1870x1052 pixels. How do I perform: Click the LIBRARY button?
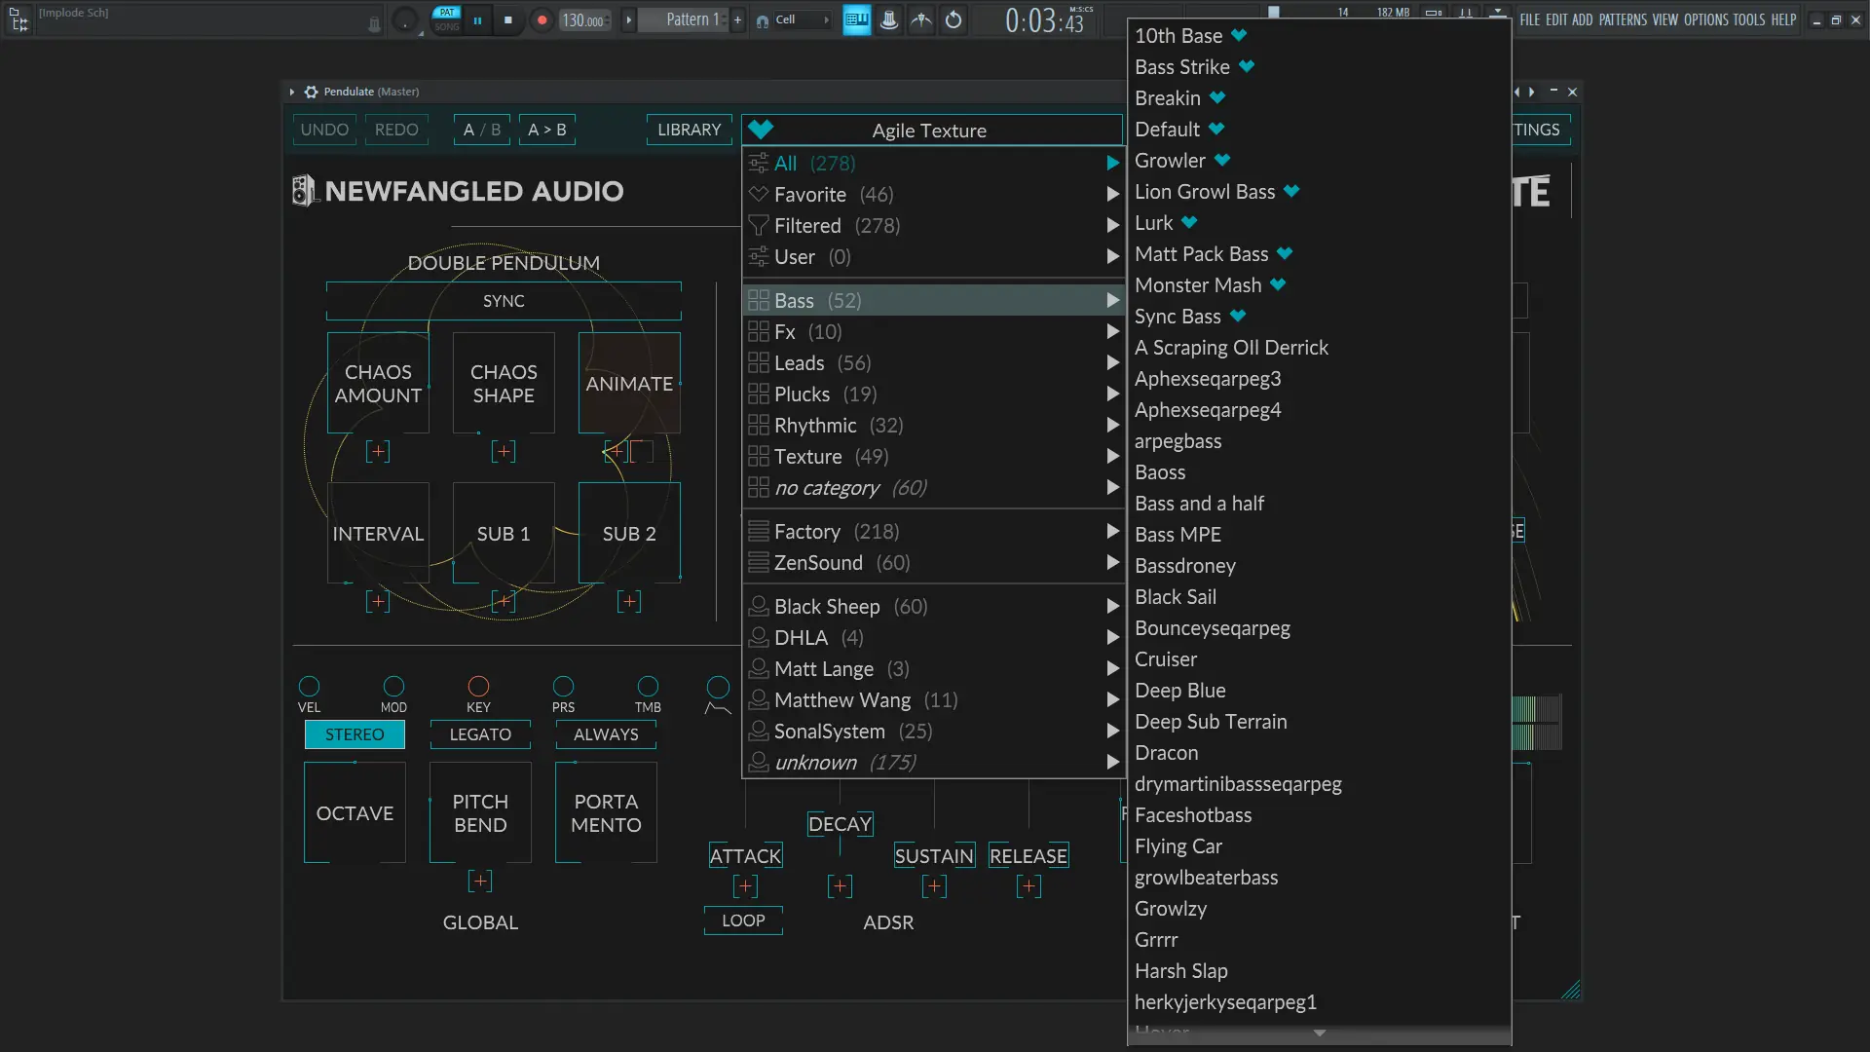[689, 130]
